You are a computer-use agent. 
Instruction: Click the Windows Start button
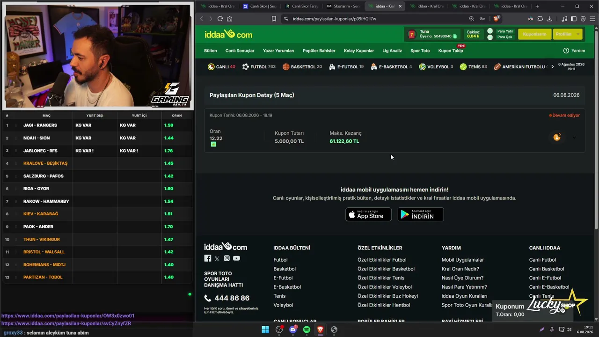265,330
